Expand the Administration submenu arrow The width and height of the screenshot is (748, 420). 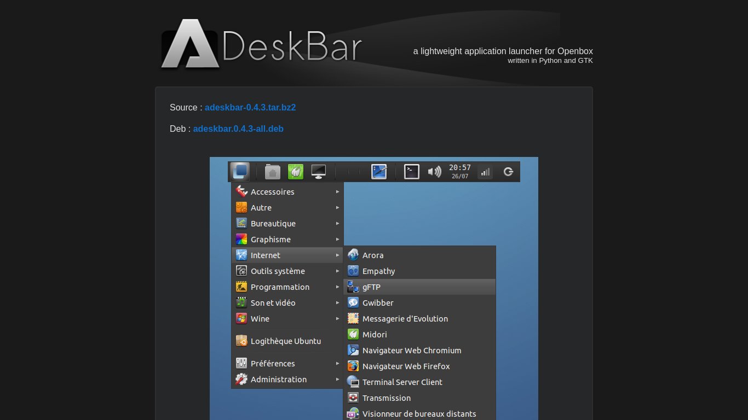(338, 380)
